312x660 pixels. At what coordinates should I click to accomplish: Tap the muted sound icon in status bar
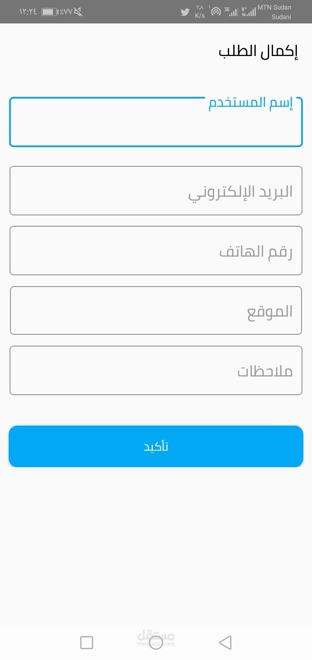click(x=78, y=12)
